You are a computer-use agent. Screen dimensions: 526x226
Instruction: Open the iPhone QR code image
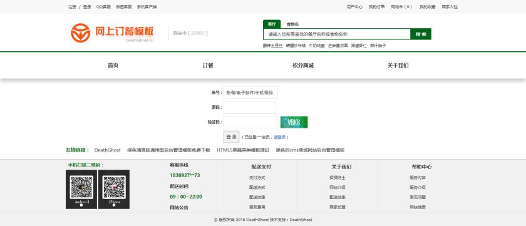[114, 189]
